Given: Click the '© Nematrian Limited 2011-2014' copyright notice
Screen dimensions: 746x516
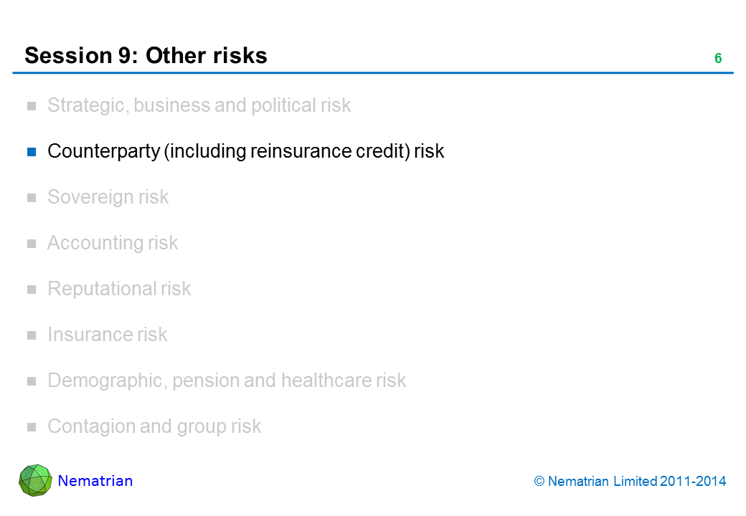Looking at the screenshot, I should pos(630,482).
